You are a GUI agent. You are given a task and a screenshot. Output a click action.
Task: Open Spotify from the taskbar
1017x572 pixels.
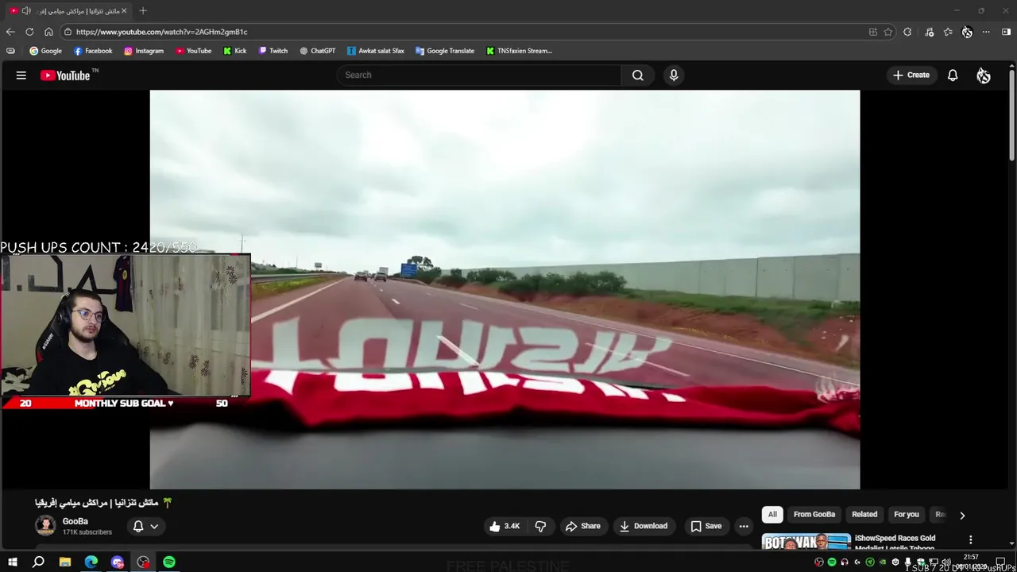[169, 562]
